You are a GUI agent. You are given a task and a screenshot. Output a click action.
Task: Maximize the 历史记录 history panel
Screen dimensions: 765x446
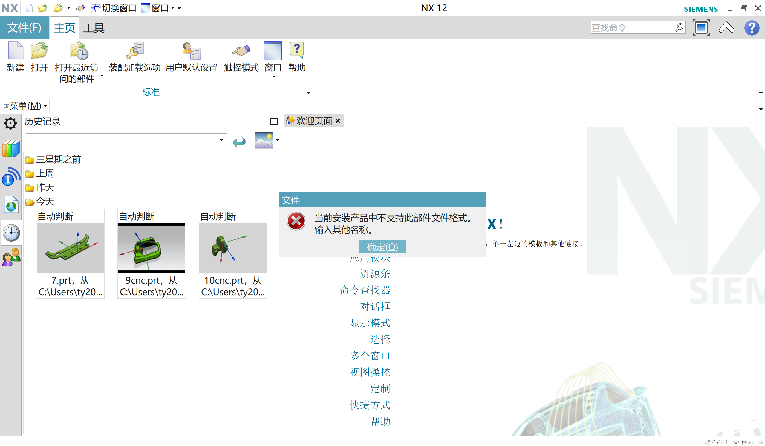[x=273, y=122]
